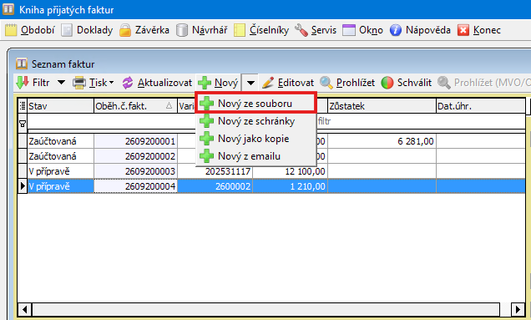Open the Filtr dropdown arrow
Viewport: 531px width, 320px height.
tap(61, 83)
